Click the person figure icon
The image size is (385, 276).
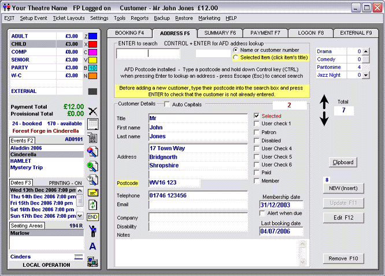point(92,232)
